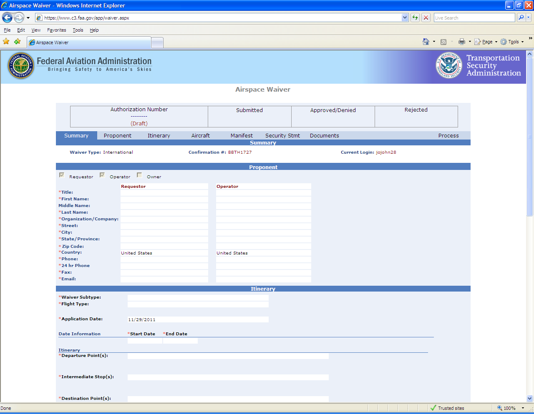Open the Favorites menu
This screenshot has width=534, height=414.
[x=56, y=30]
